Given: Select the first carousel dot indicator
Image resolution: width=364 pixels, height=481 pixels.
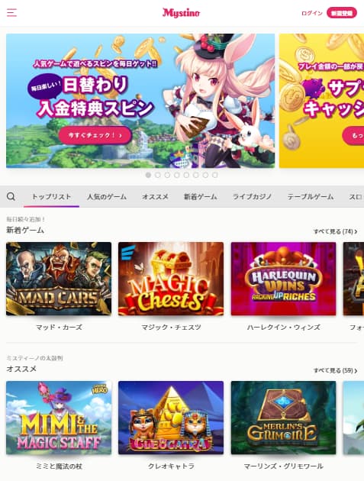Looking at the screenshot, I should click(x=148, y=175).
